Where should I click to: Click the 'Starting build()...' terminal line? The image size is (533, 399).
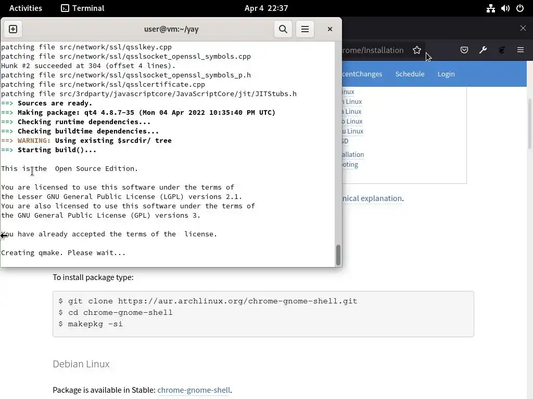coord(48,150)
